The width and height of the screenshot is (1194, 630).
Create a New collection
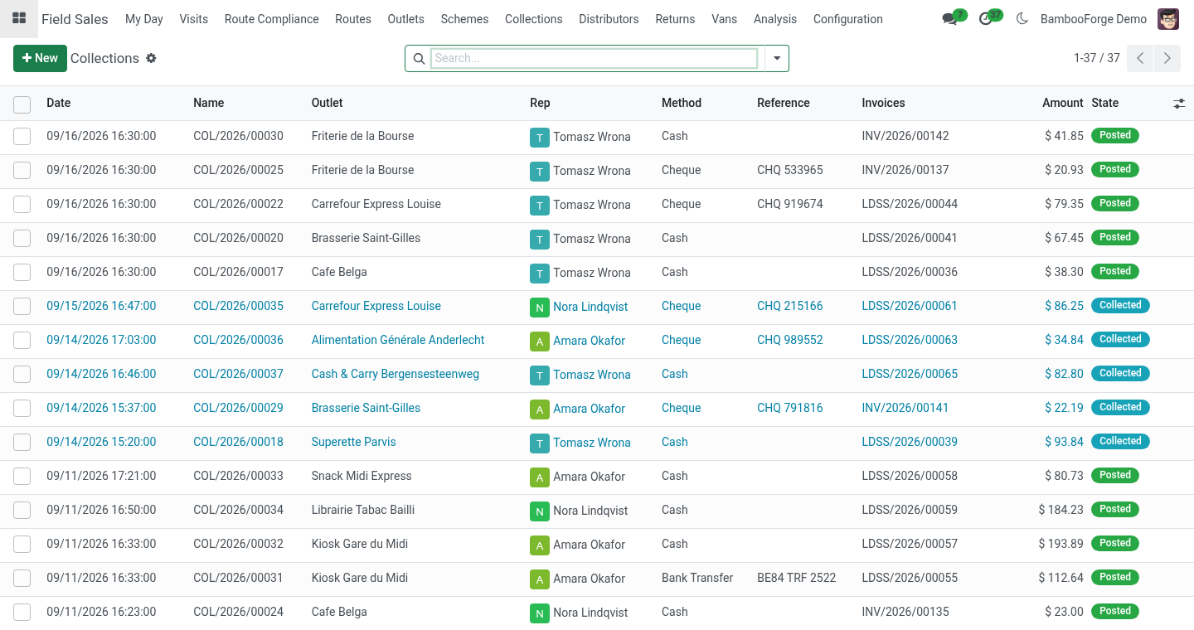40,58
